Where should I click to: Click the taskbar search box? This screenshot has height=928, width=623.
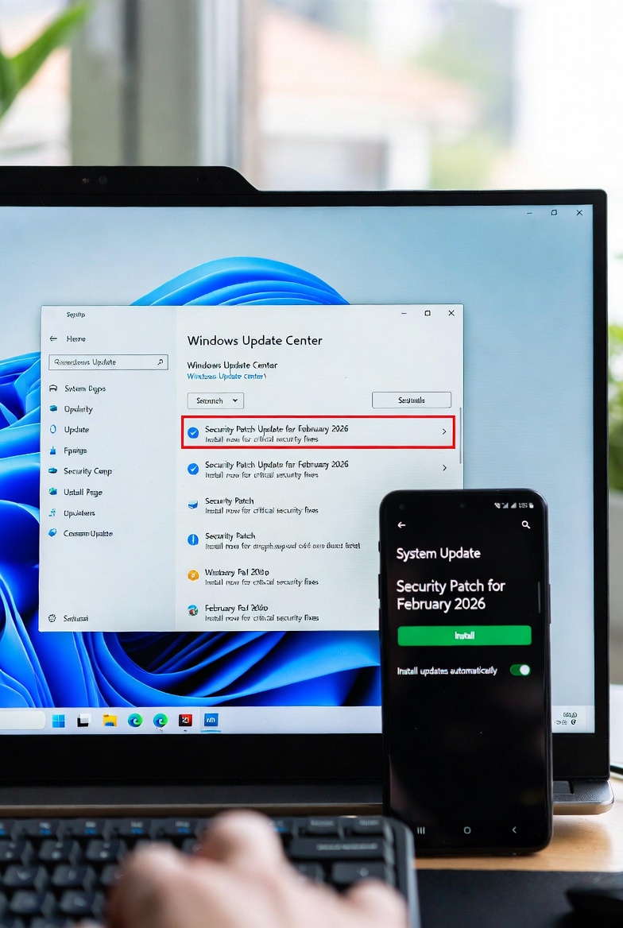(22, 721)
